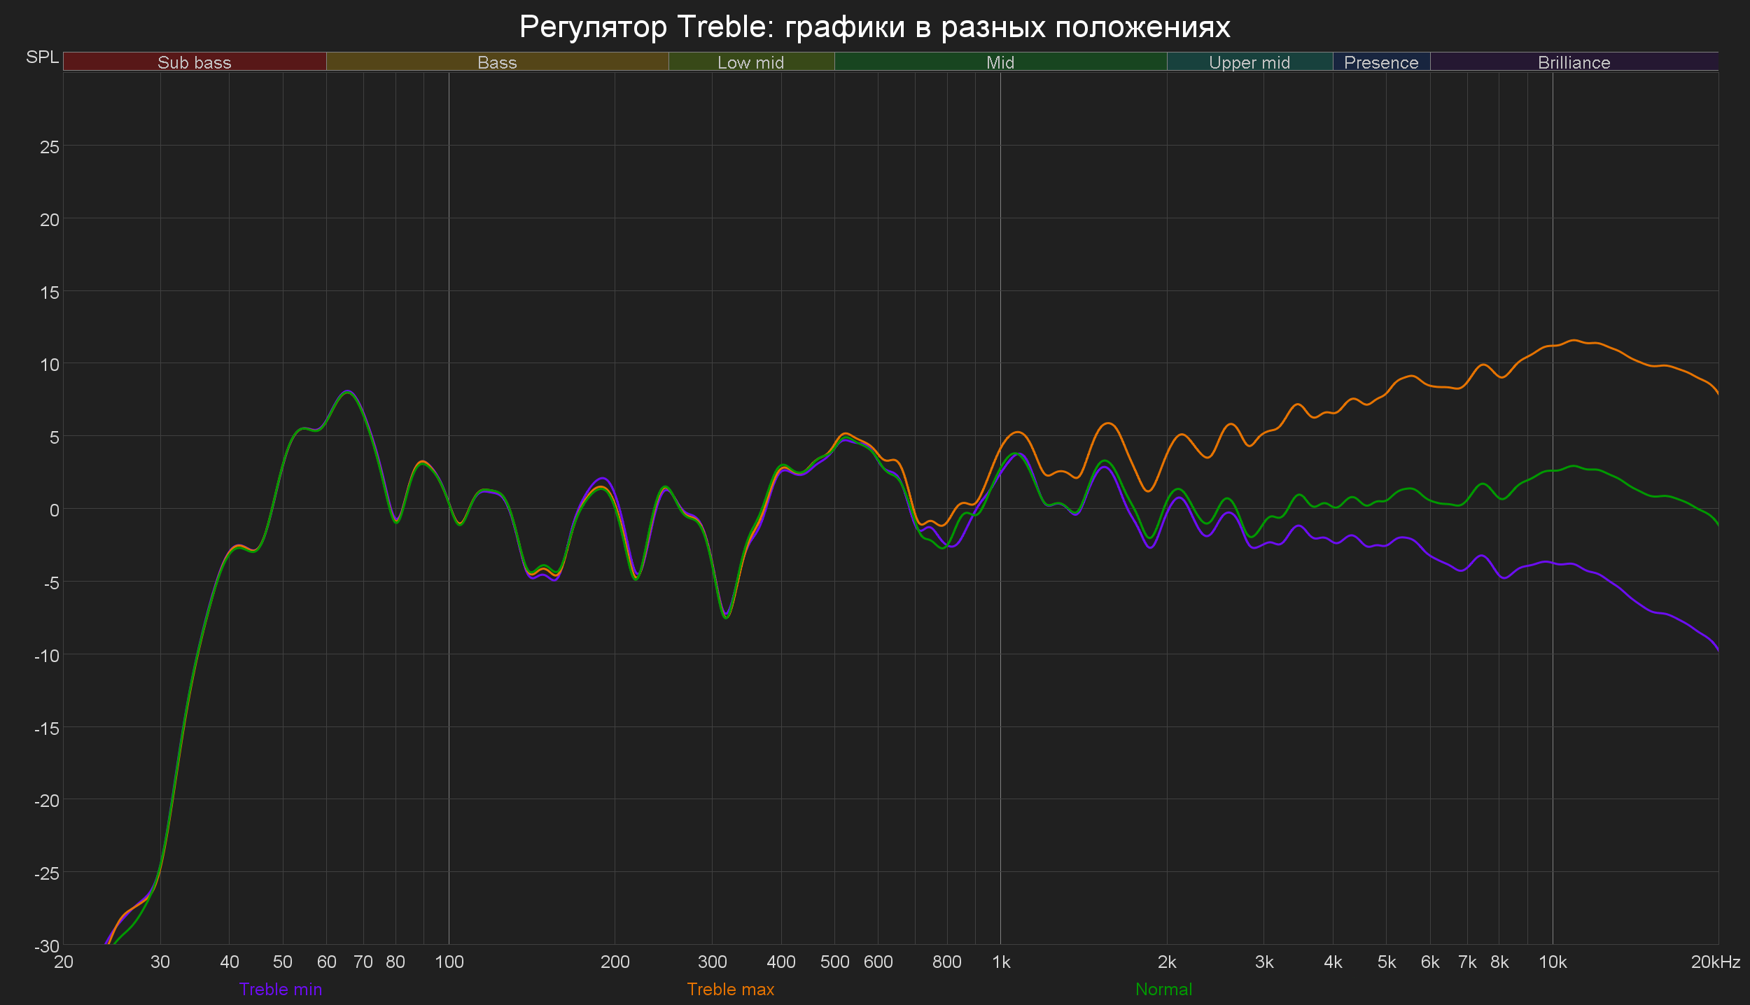
Task: Click the 2k frequency axis tick
Action: (1167, 962)
